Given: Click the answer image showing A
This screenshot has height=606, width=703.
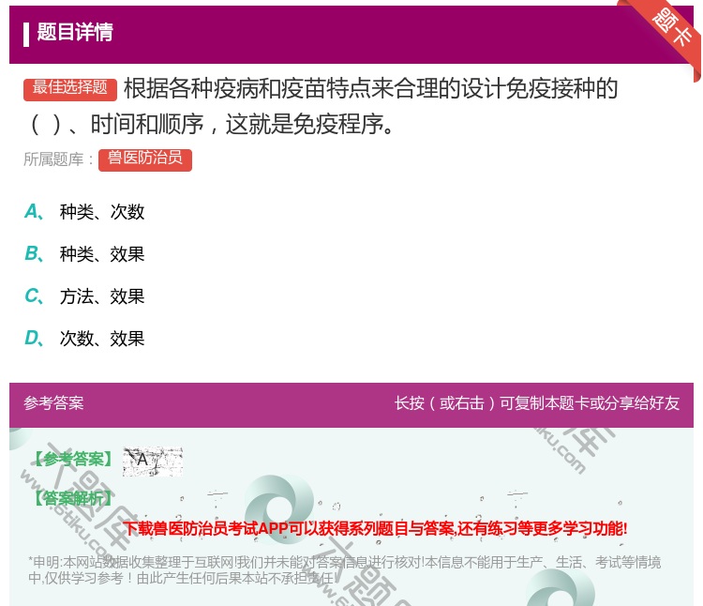Looking at the screenshot, I should pyautogui.click(x=153, y=461).
